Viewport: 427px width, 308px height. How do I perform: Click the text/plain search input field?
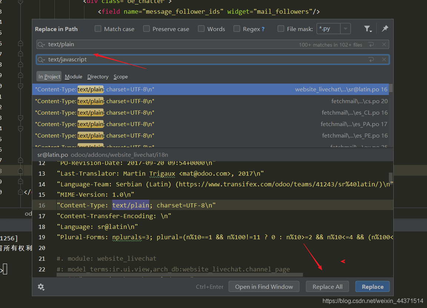[213, 45]
